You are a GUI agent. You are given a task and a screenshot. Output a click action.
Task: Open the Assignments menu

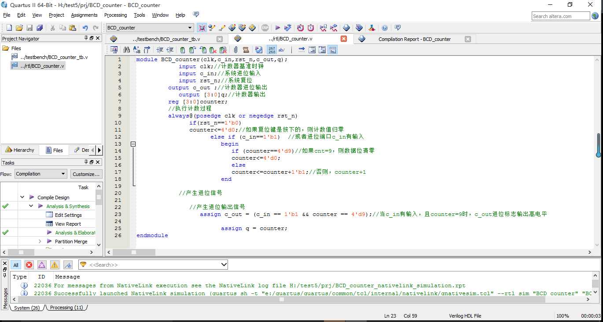pos(84,15)
